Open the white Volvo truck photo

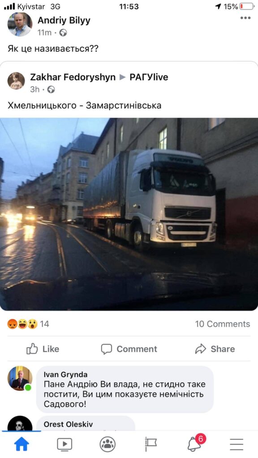[129, 214]
